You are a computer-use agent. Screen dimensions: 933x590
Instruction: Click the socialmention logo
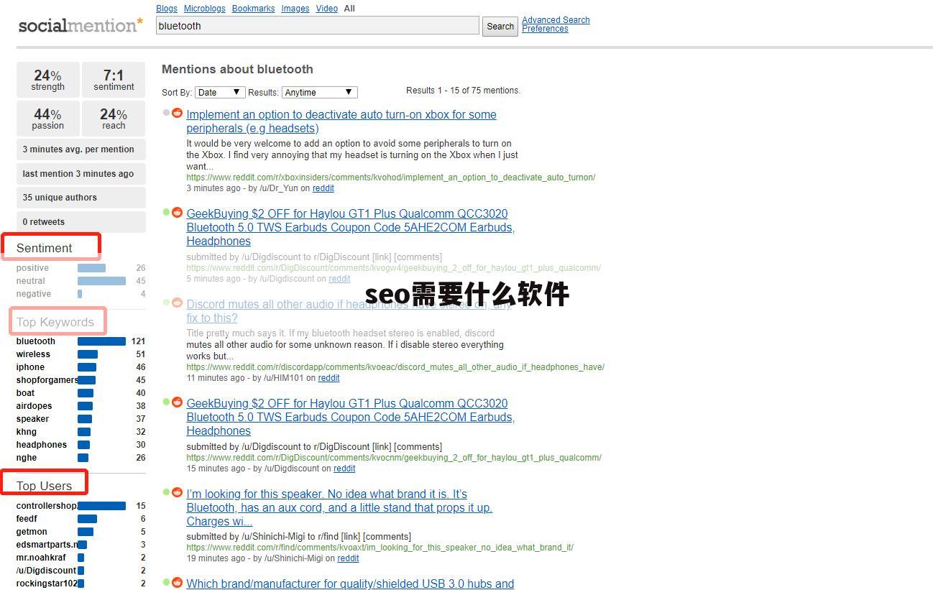click(81, 26)
